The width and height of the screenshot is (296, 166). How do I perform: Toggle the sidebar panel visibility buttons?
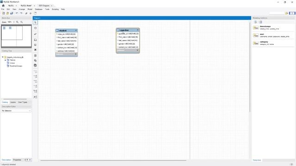292,13
